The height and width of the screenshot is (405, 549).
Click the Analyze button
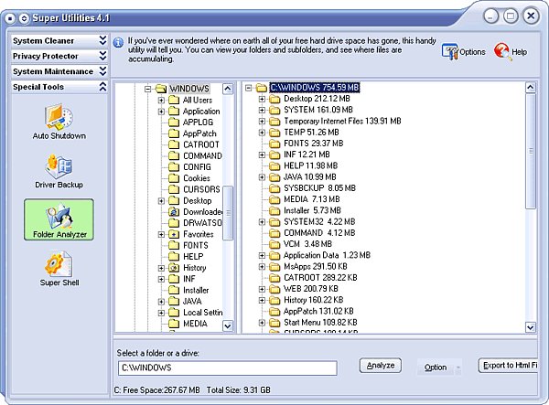(381, 366)
